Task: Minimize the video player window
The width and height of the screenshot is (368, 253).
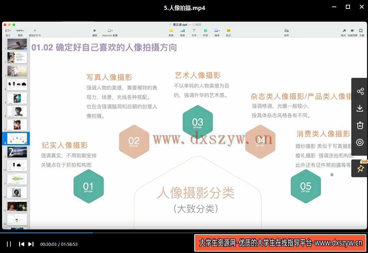Action: pyautogui.click(x=334, y=7)
